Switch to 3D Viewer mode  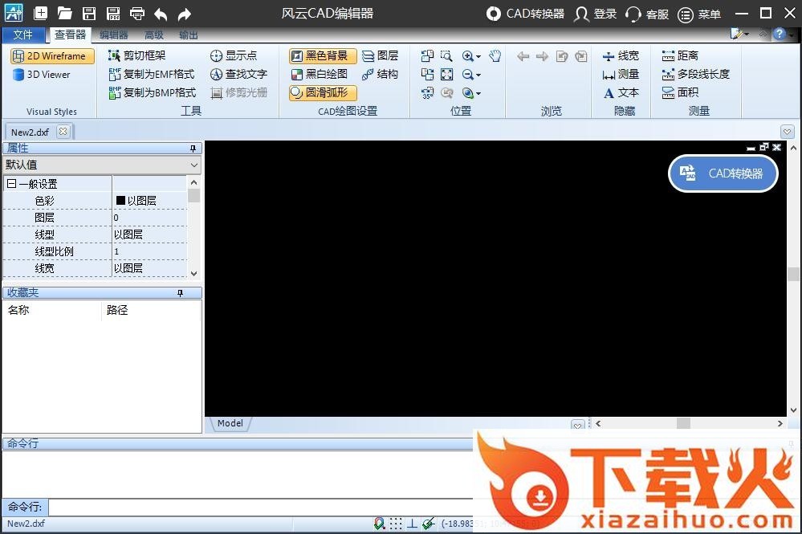[42, 75]
